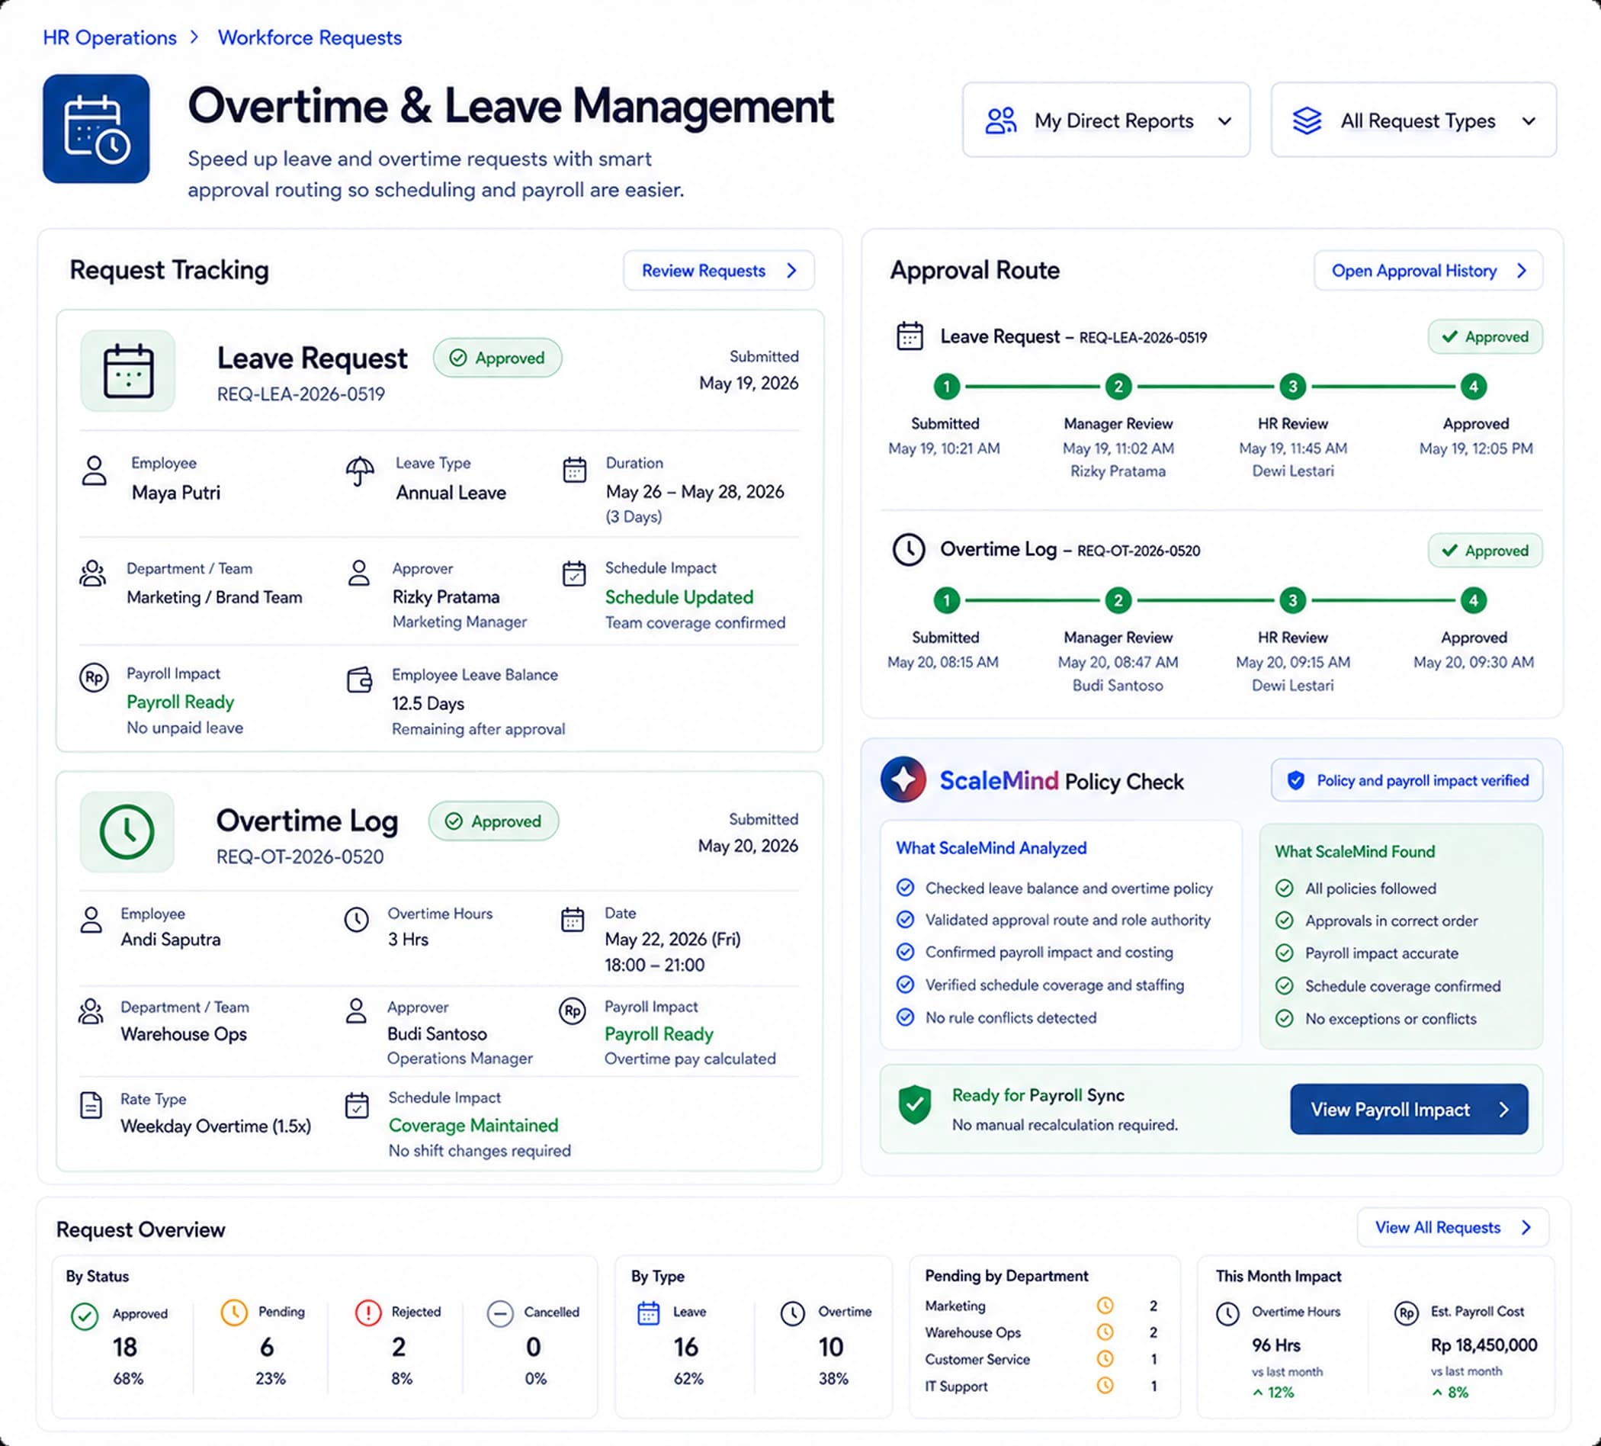
Task: Click the Review Requests button
Action: tap(719, 271)
